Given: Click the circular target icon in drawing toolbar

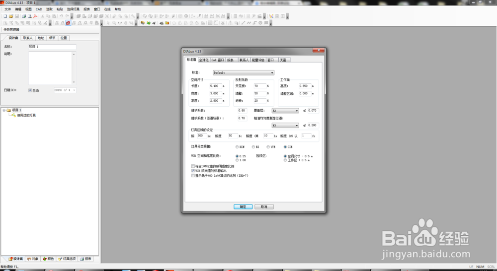Looking at the screenshot, I should pos(260,23).
